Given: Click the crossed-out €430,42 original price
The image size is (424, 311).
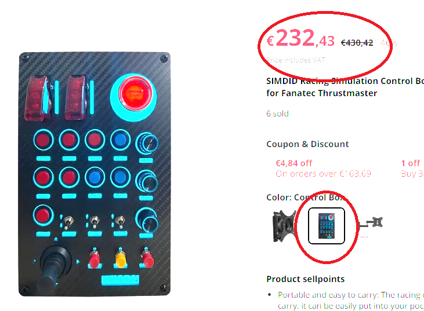Looking at the screenshot, I should (x=357, y=43).
